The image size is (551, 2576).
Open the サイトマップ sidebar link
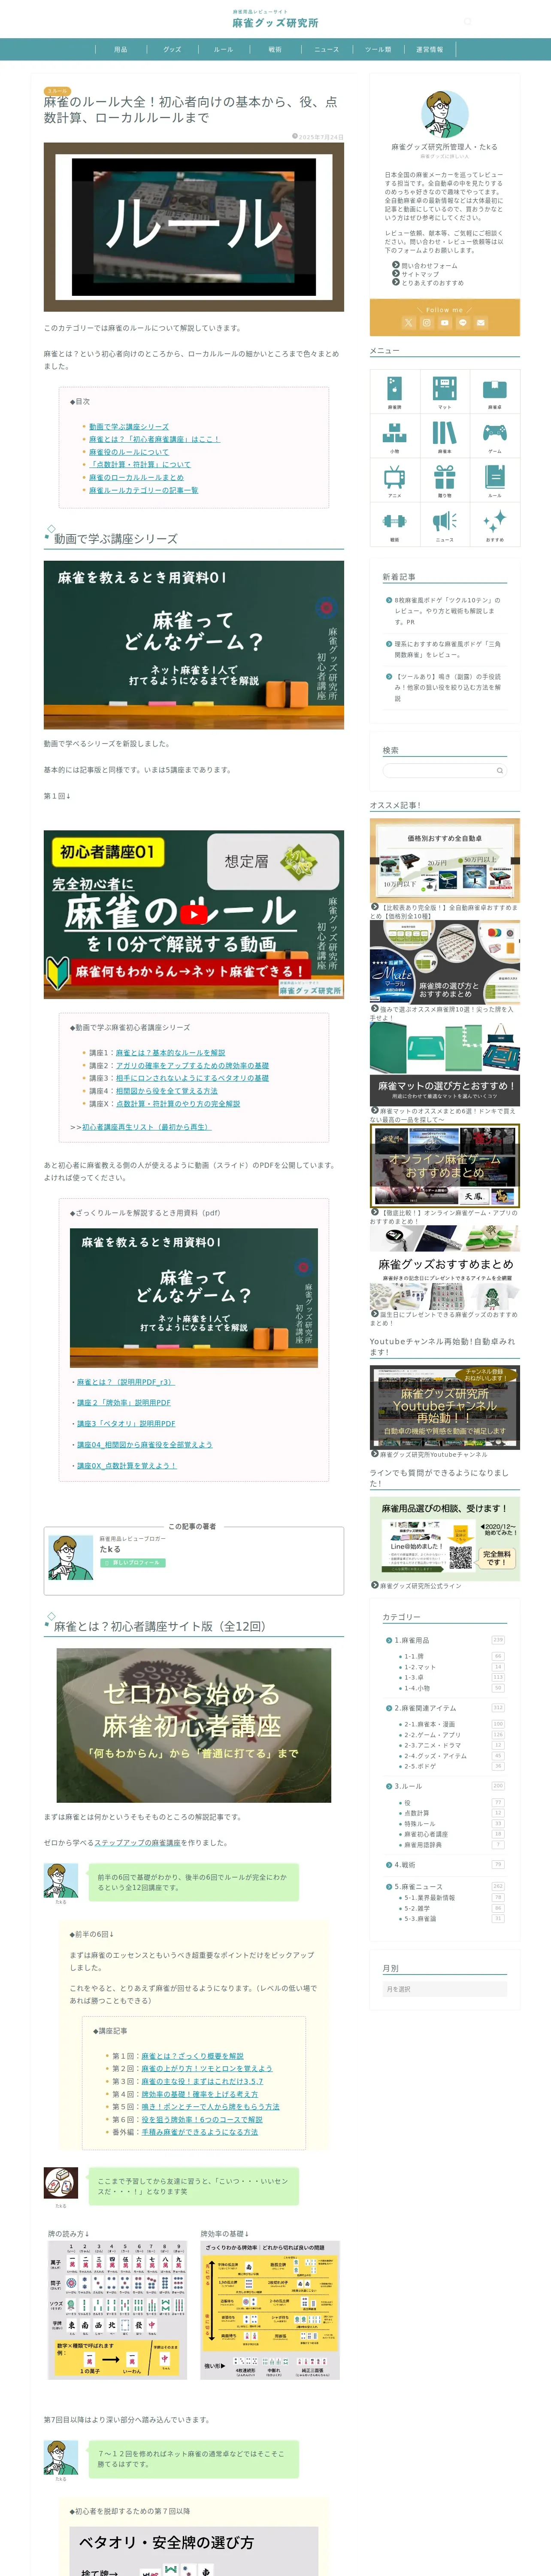pyautogui.click(x=420, y=274)
